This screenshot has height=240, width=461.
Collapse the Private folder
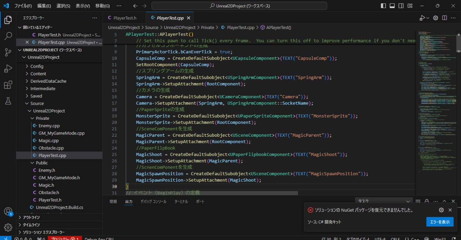point(42,118)
